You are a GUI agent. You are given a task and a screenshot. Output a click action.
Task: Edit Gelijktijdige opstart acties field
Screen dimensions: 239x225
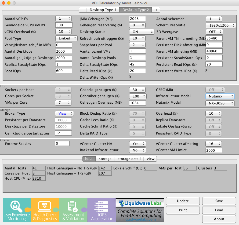(x=63, y=133)
